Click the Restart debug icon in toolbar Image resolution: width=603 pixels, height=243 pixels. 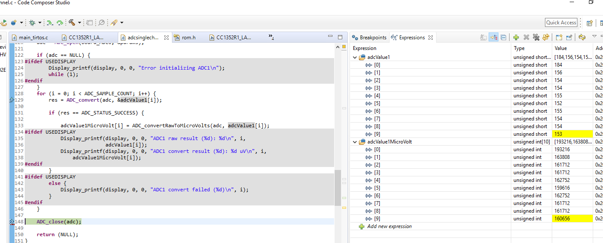click(4, 23)
